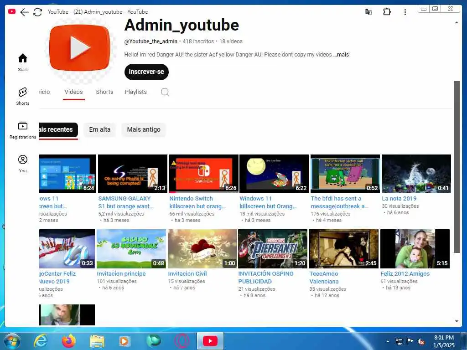Play the Feliz 2012 Amigos thumbnail
This screenshot has width=467, height=350.
[415, 249]
